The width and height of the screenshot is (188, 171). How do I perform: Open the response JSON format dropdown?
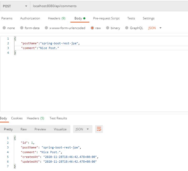click(82, 129)
